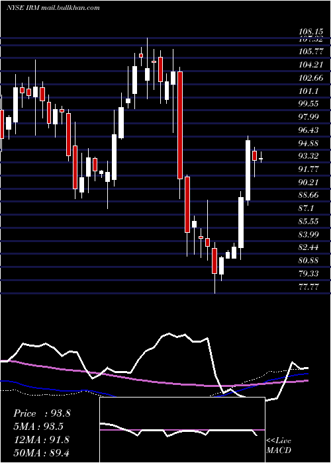Click the 5MA : 93.5 readout
The image size is (331, 463).
coord(39,427)
